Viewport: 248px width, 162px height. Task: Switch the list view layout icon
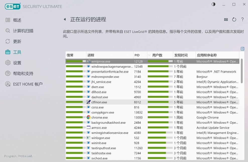click(x=226, y=19)
